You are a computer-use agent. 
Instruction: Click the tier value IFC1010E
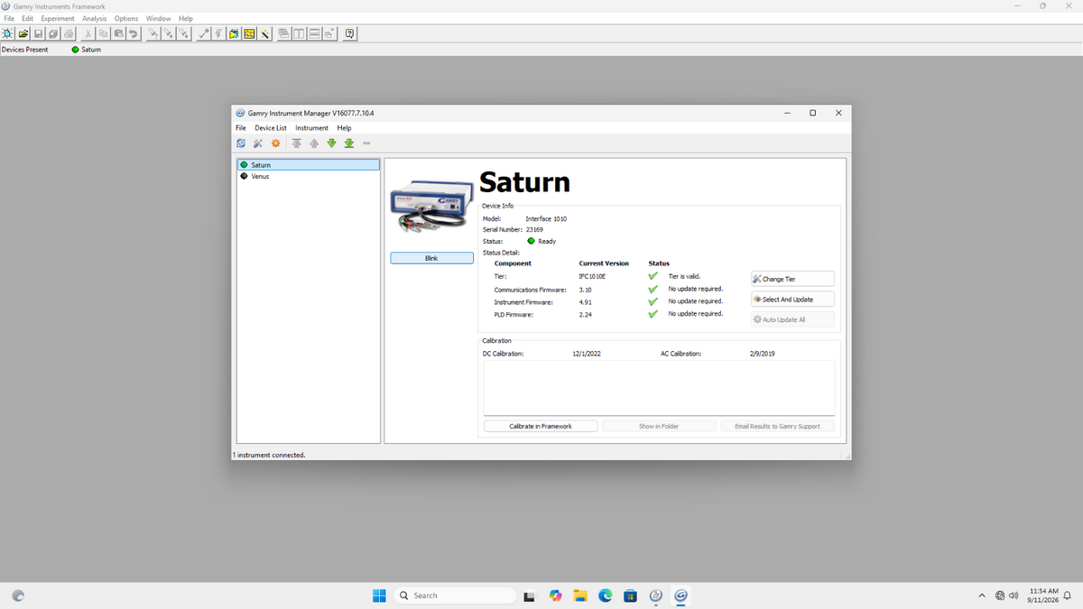tap(593, 276)
